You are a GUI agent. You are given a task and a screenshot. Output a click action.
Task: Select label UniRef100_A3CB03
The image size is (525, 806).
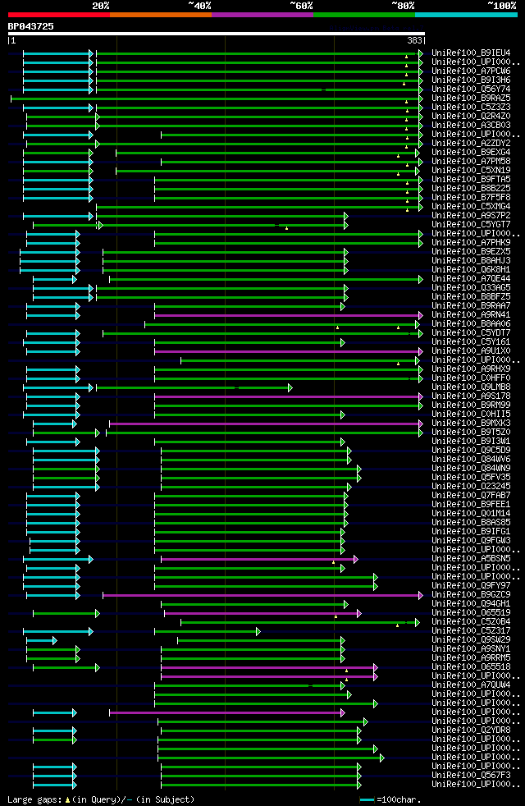pyautogui.click(x=471, y=126)
